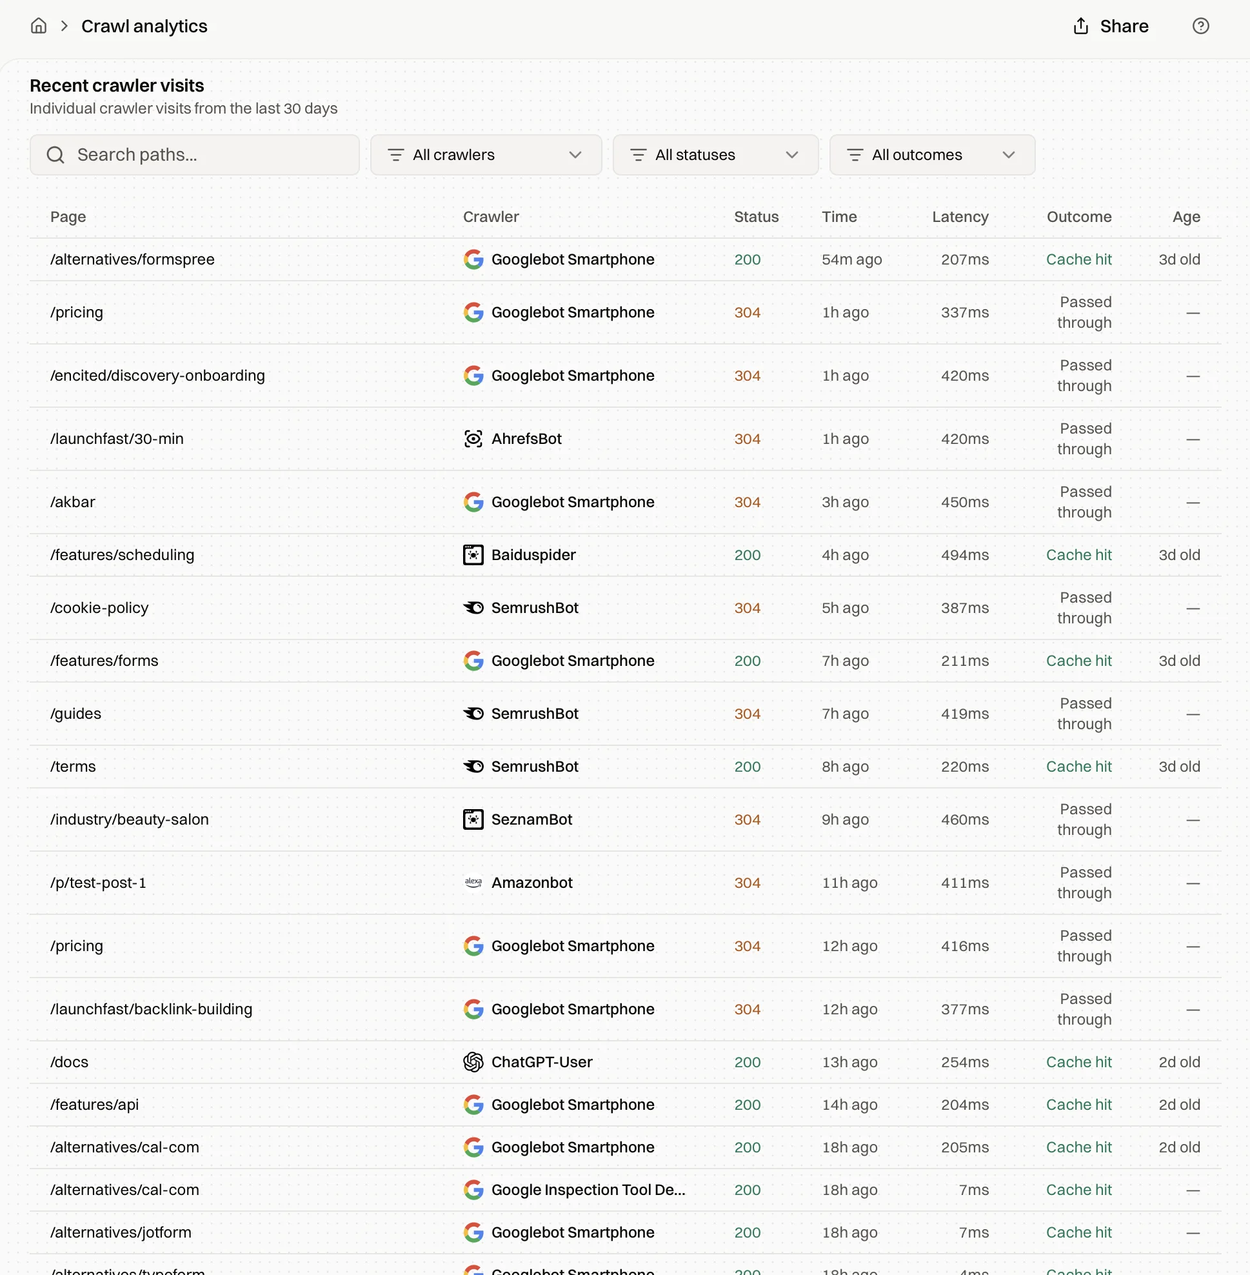1250x1275 pixels.
Task: Open the All crawlers filter dropdown
Action: pyautogui.click(x=486, y=154)
